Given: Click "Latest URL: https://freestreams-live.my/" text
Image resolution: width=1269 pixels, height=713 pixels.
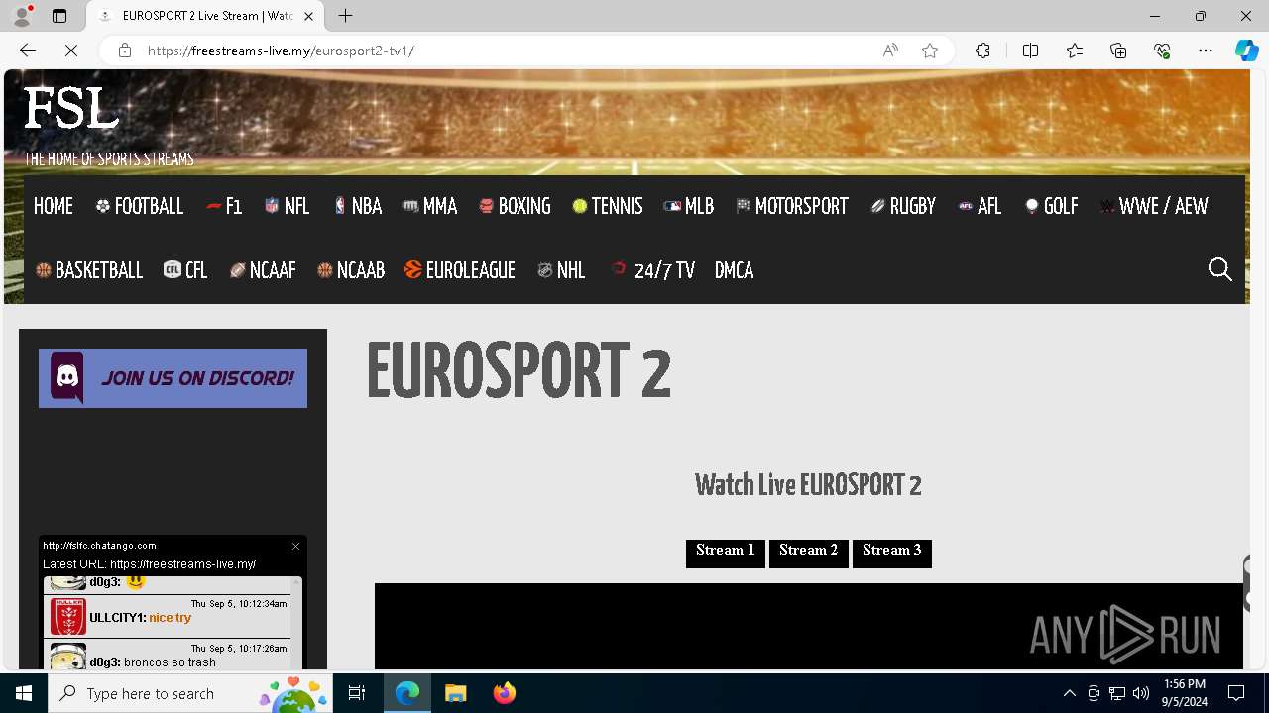Looking at the screenshot, I should coord(150,563).
